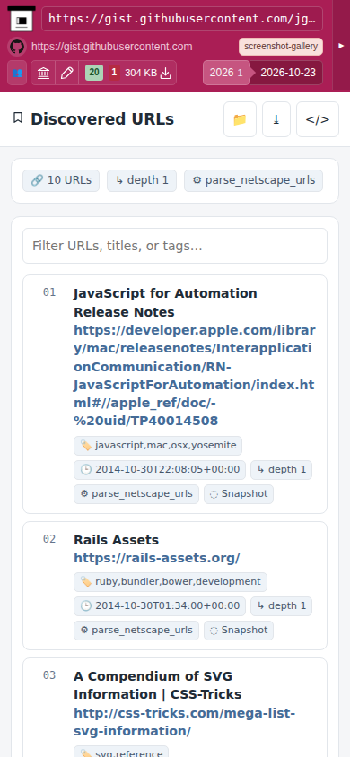Image resolution: width=350 pixels, height=757 pixels.
Task: Open the rails-assets.org link
Action: click(x=157, y=558)
